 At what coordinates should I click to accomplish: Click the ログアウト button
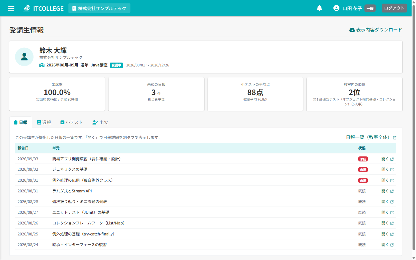click(x=394, y=8)
